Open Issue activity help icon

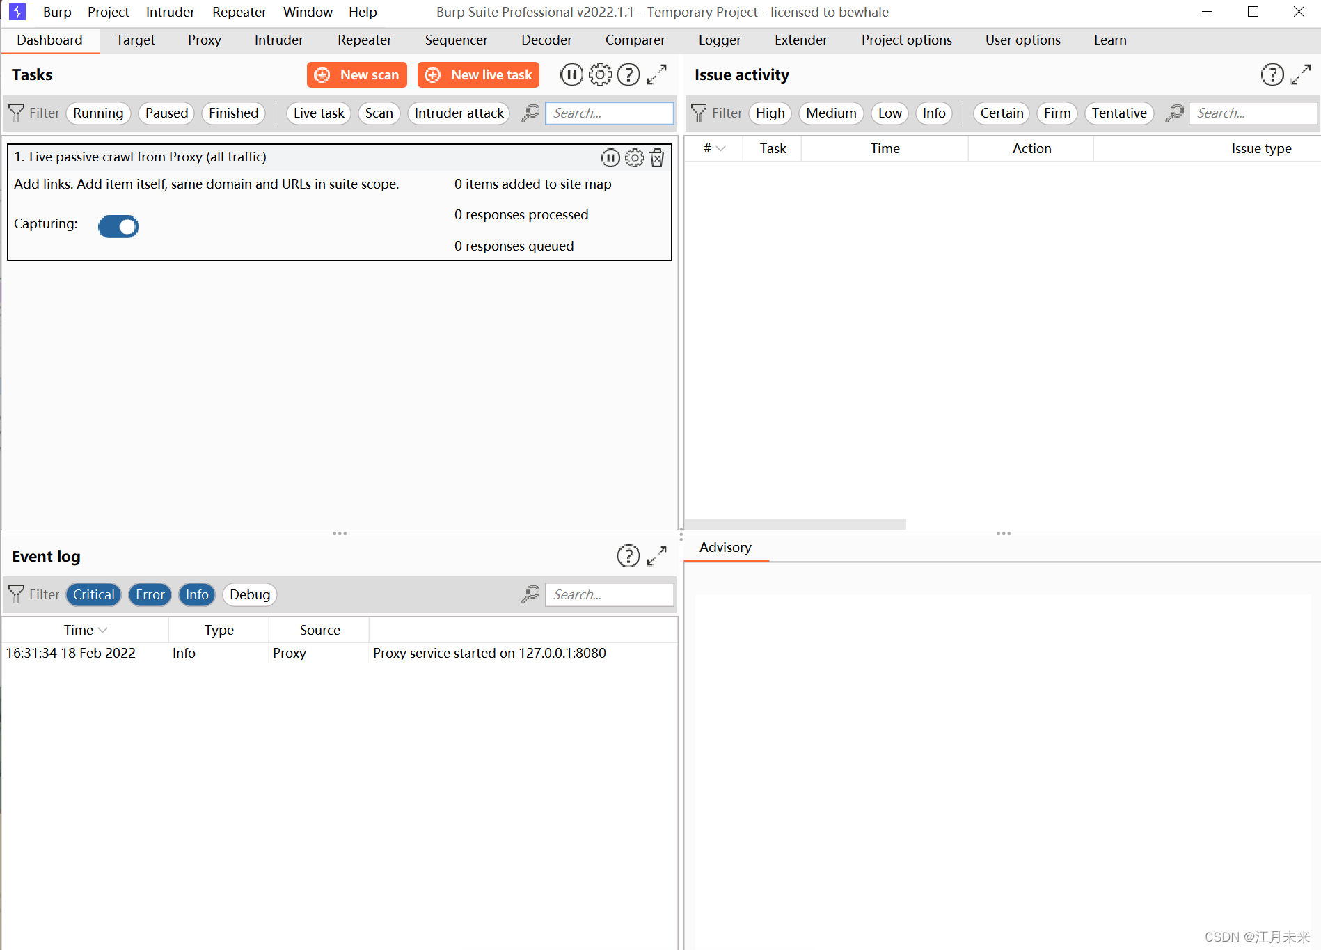(x=1272, y=74)
